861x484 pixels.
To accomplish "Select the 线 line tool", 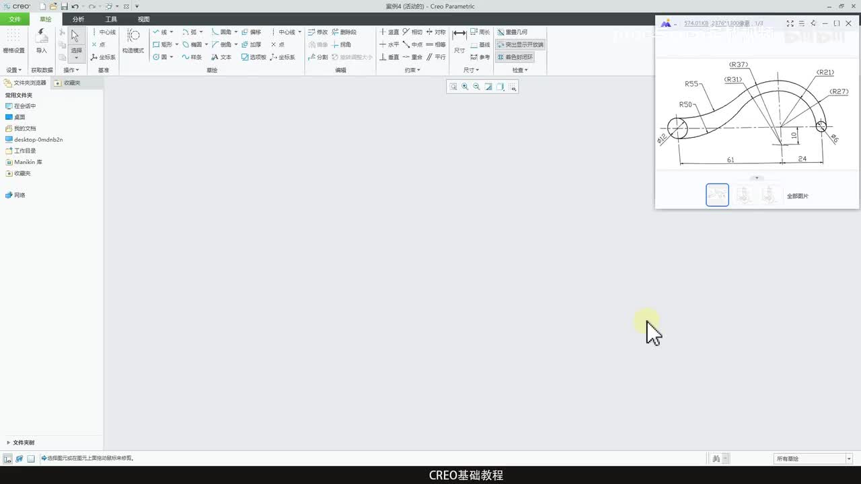I will pyautogui.click(x=160, y=32).
